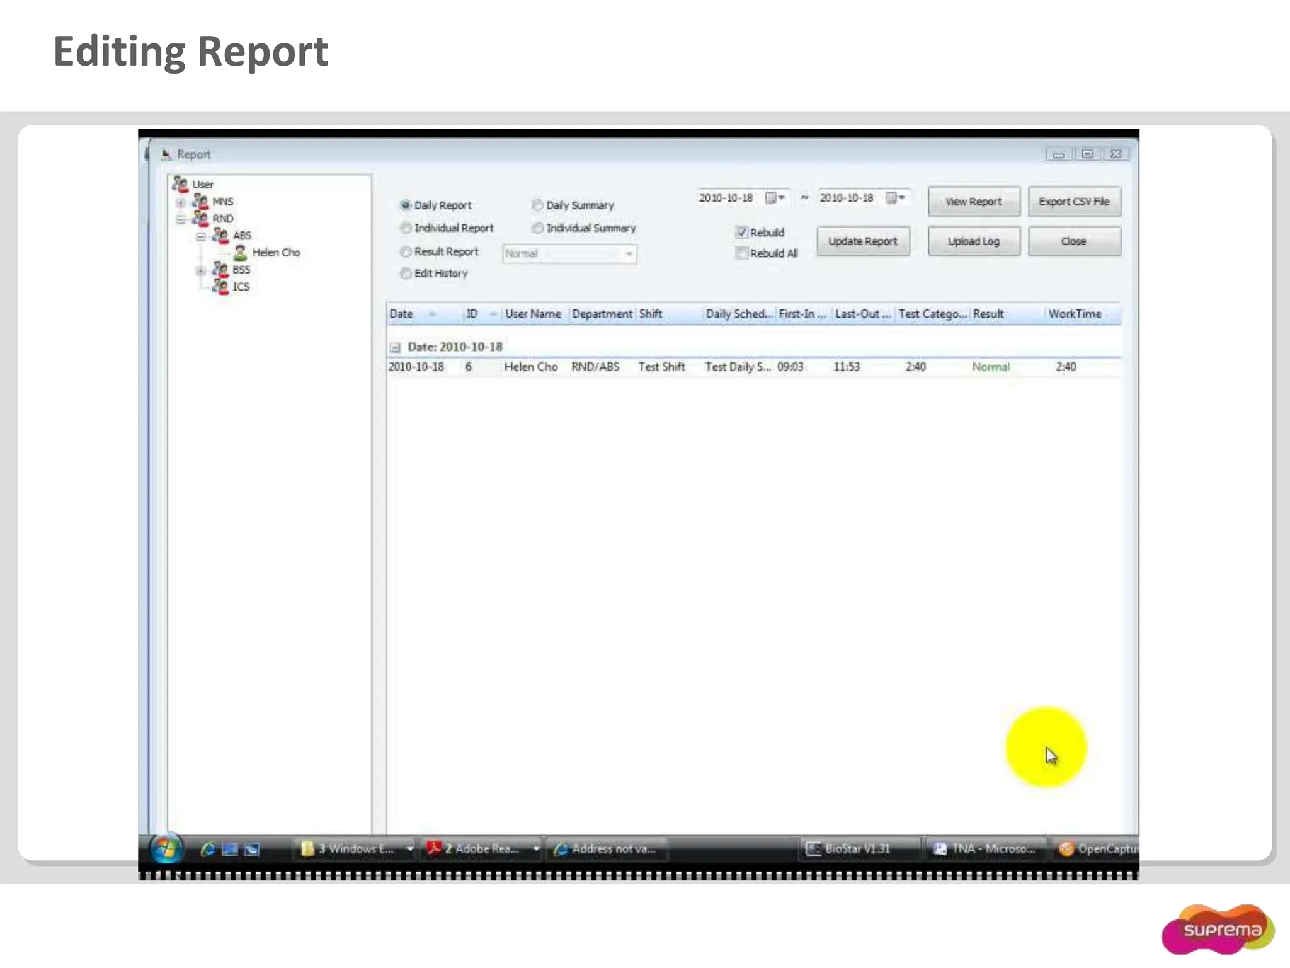Open the end date calendar picker icon

point(891,198)
